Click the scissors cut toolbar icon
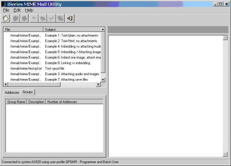 [51, 18]
